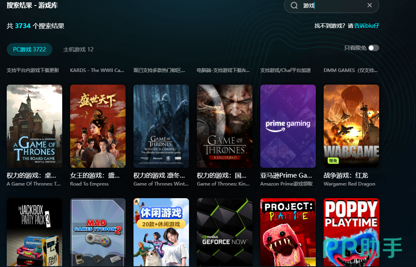Viewport: 416px width, 267px height.
Task: Open the 告诉biu仔 link
Action: coord(366,26)
